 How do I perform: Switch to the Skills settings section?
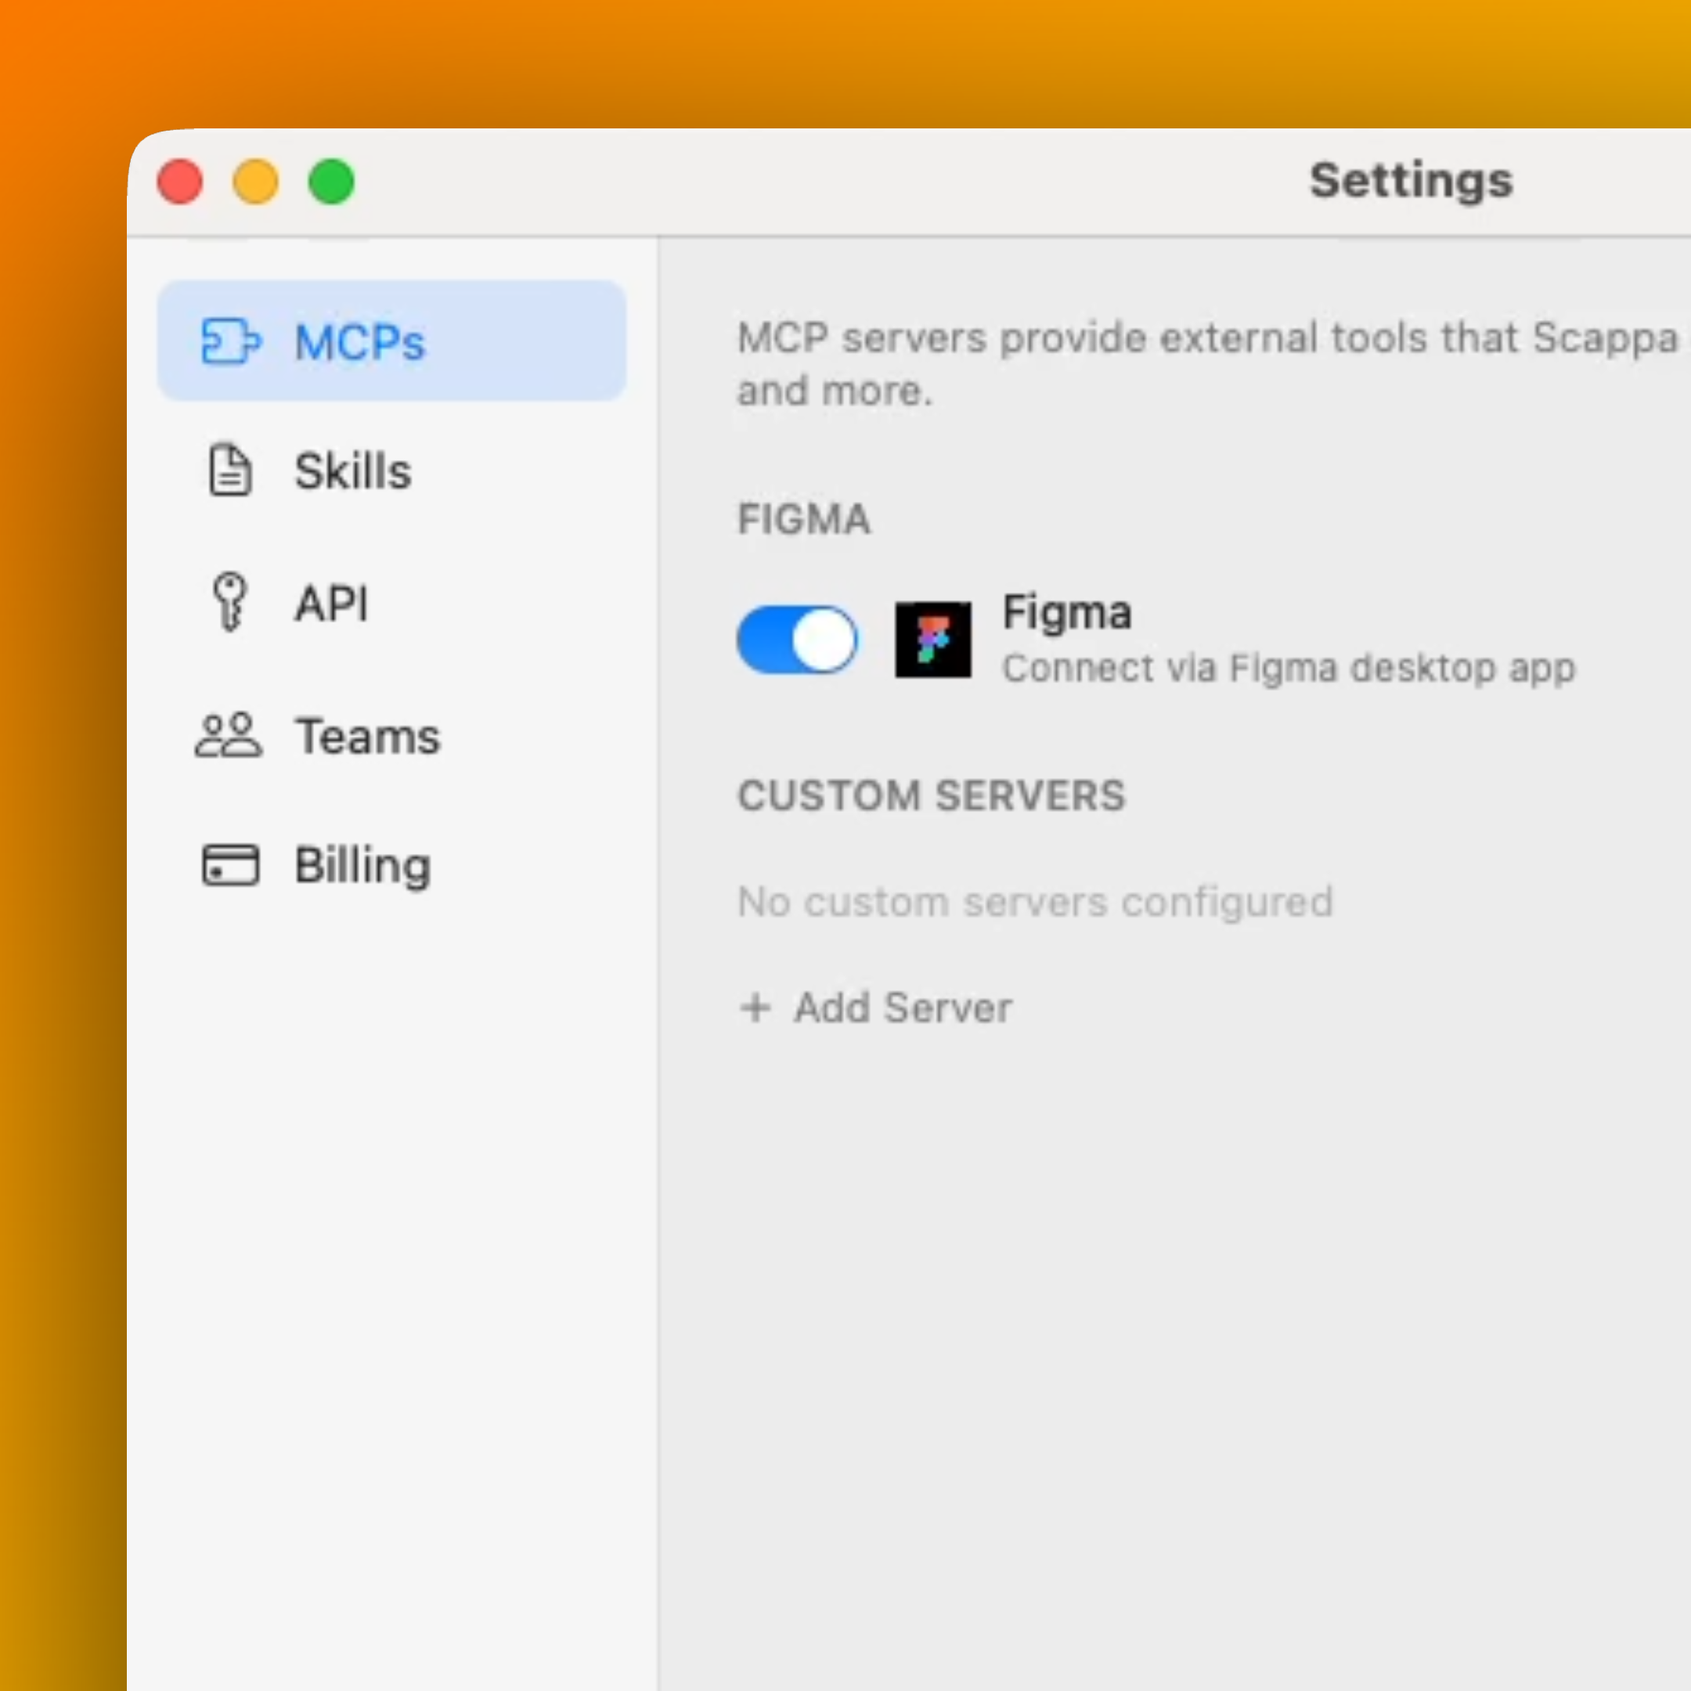[x=353, y=471]
